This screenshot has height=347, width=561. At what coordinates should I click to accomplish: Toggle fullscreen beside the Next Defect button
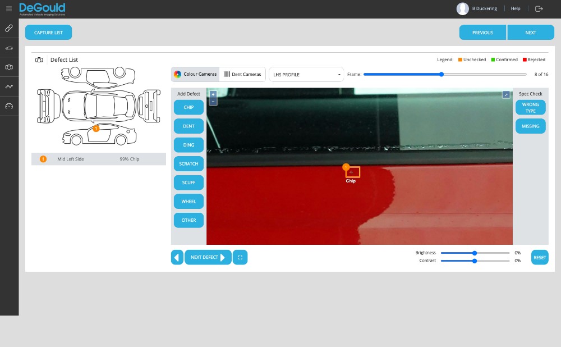[240, 257]
